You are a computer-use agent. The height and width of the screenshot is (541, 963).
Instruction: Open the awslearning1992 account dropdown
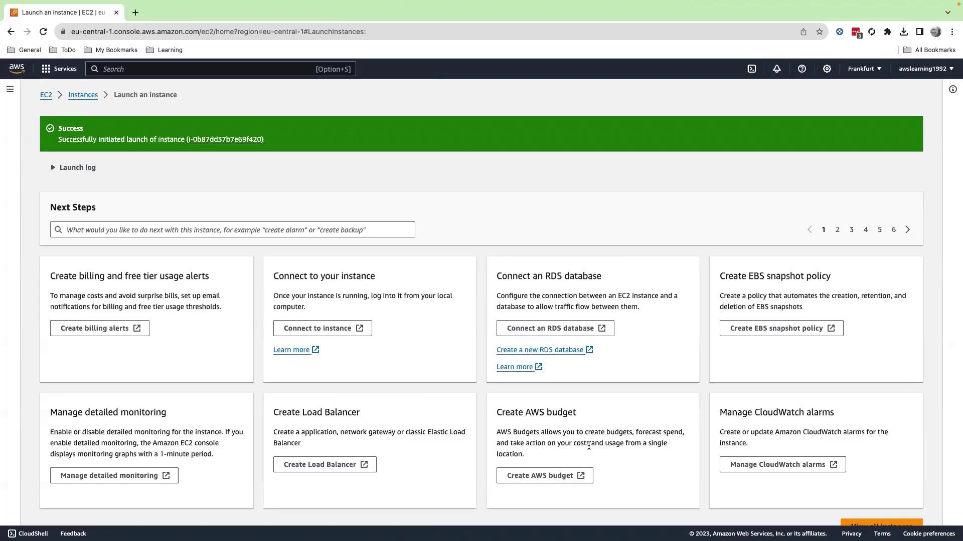(x=926, y=69)
